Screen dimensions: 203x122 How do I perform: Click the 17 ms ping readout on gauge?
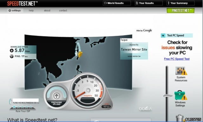pyautogui.click(x=106, y=107)
